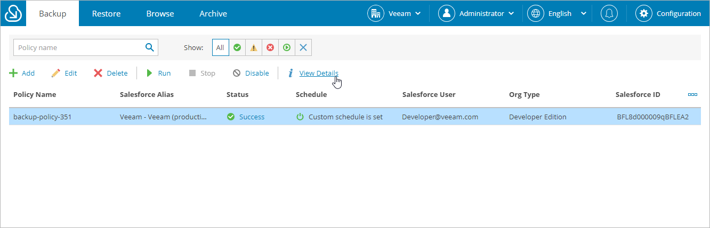The width and height of the screenshot is (710, 228).
Task: Click the company building icon
Action: (376, 13)
